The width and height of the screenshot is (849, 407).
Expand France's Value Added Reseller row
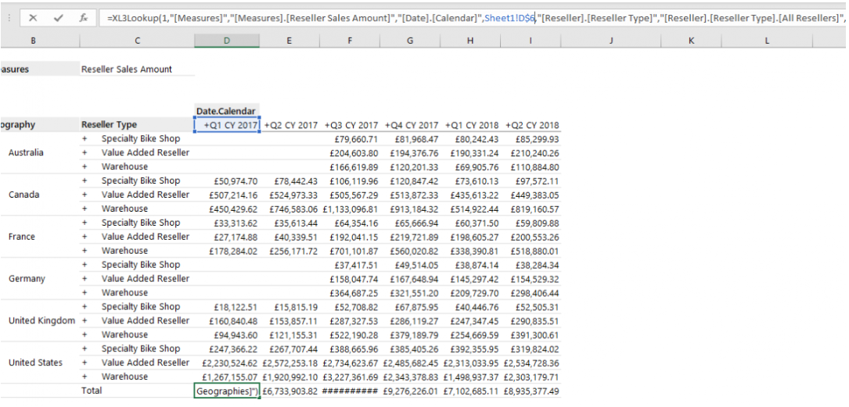point(84,237)
